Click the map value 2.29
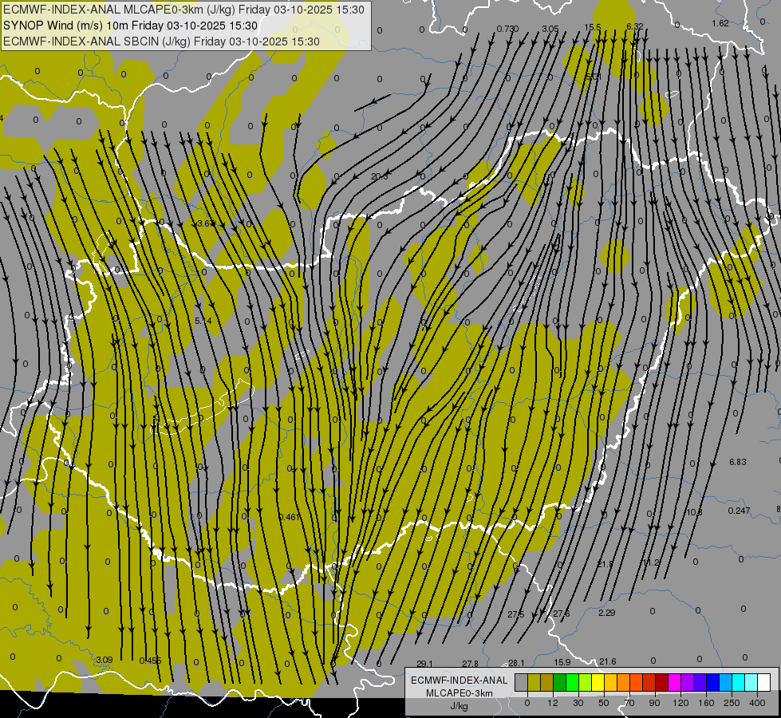 click(x=606, y=613)
